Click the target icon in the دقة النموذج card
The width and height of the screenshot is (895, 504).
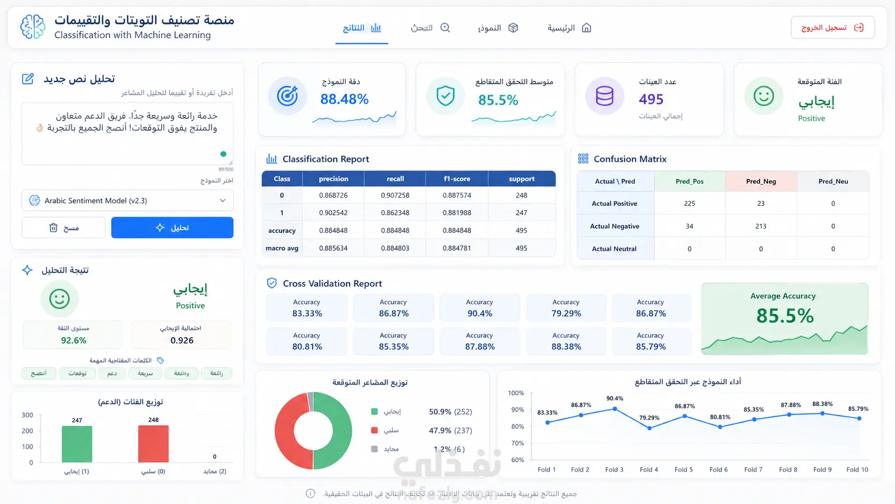coord(287,96)
